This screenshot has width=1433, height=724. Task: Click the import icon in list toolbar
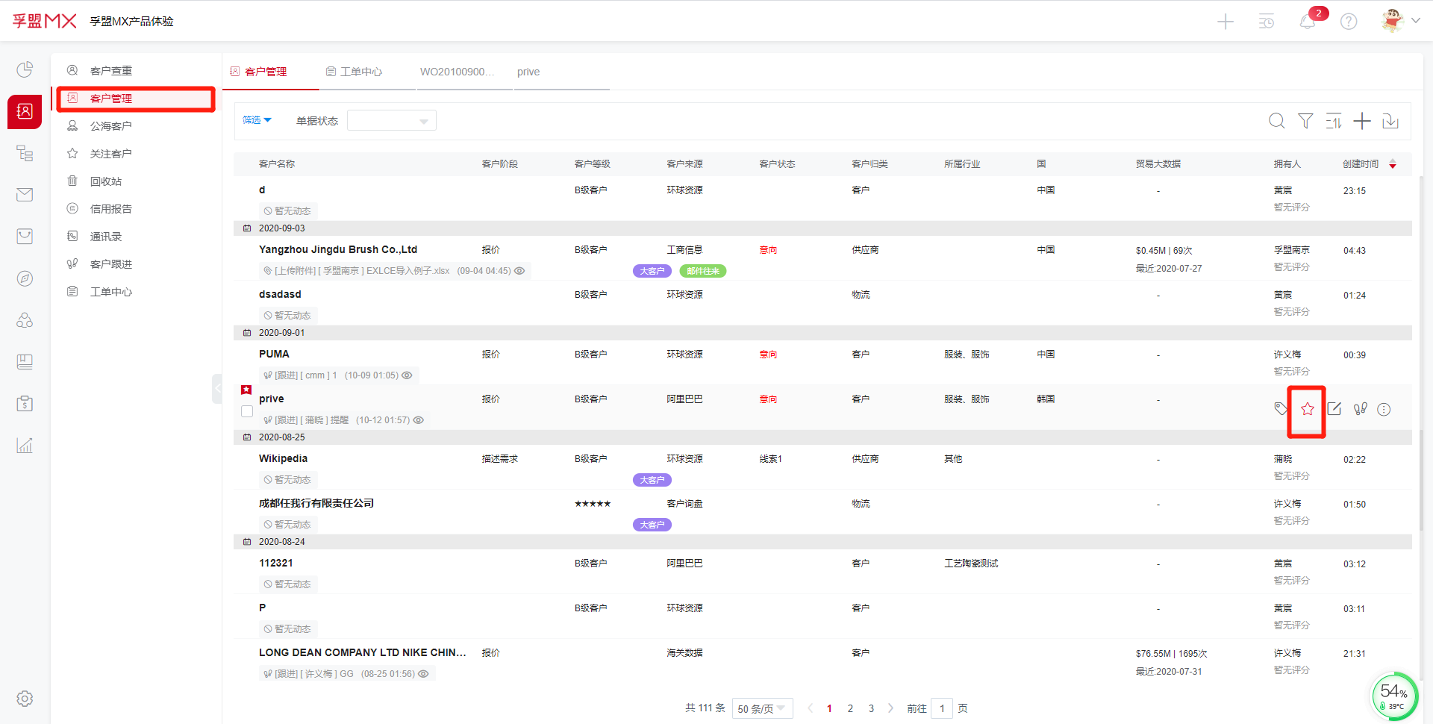(1390, 121)
